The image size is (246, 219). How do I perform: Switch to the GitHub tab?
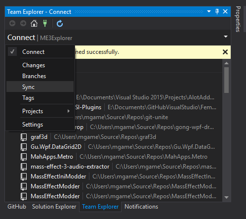coord(17,207)
